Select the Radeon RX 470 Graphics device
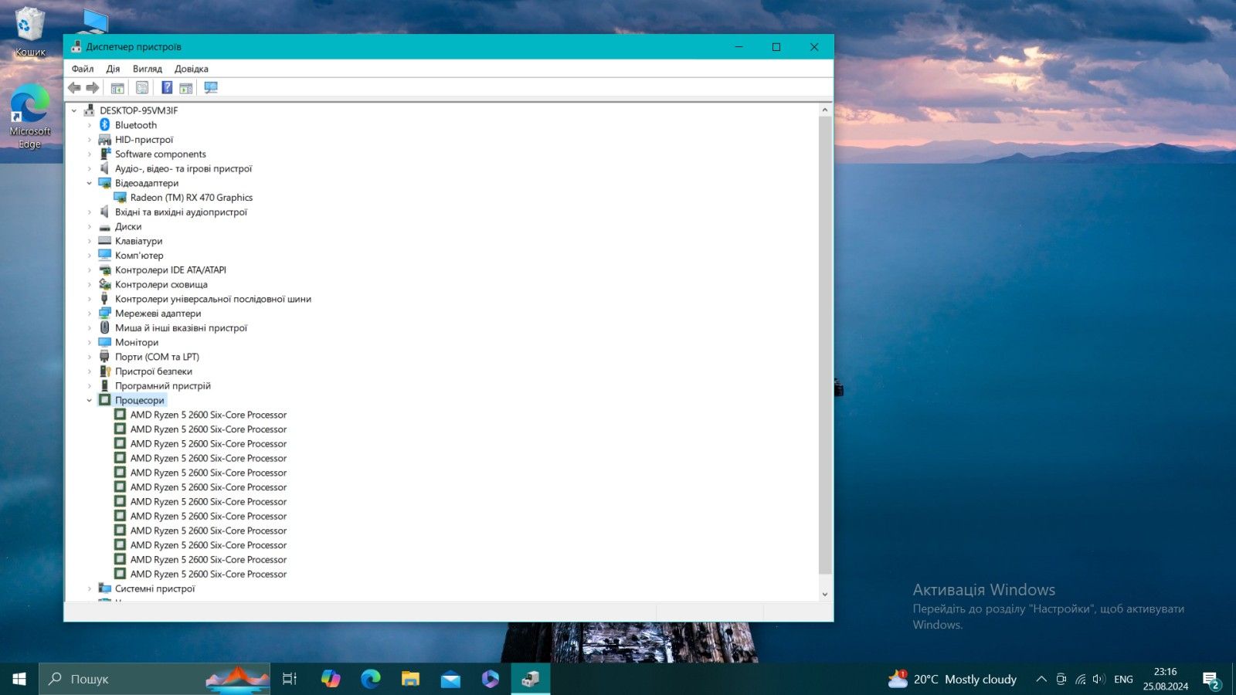 point(192,198)
